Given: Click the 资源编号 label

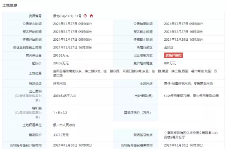Looking at the screenshot, I should coord(35,16).
